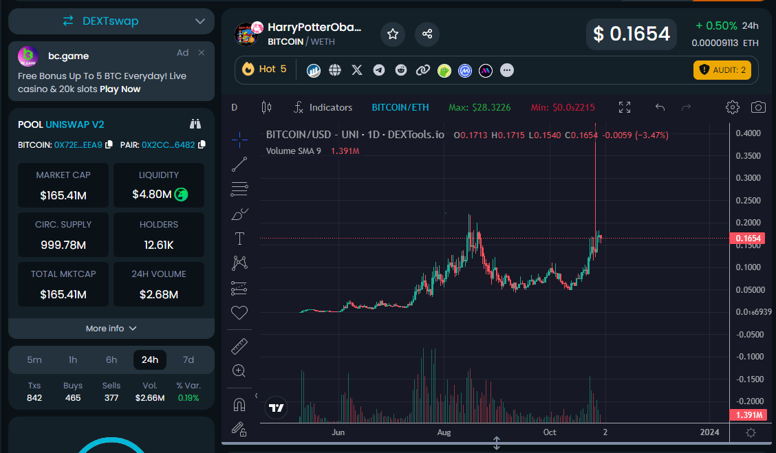Select the crosshair cursor tool
Image resolution: width=776 pixels, height=453 pixels.
pos(239,140)
